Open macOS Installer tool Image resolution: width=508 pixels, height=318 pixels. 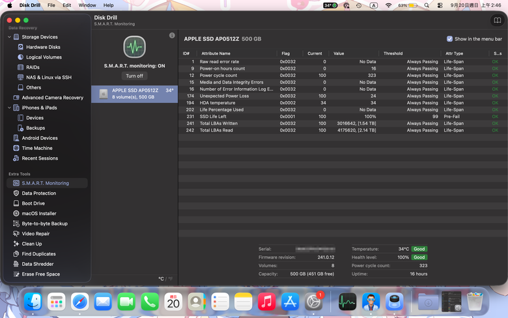pyautogui.click(x=39, y=213)
